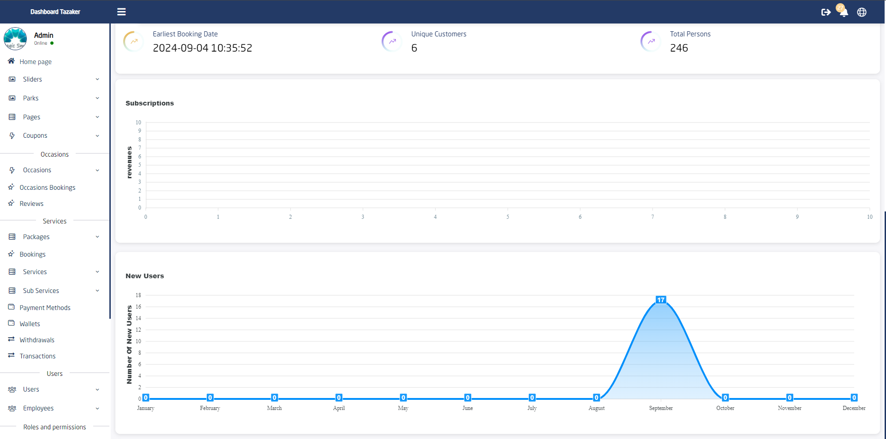
Task: Click the Reviews star icon
Action: click(11, 203)
